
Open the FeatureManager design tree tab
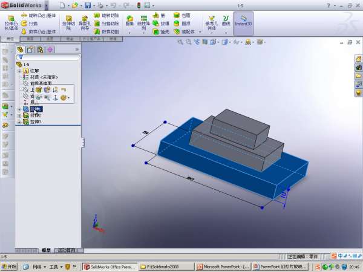pyautogui.click(x=20, y=50)
